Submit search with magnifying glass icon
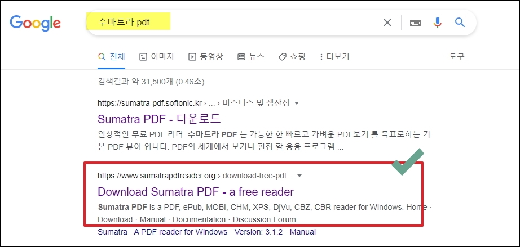The image size is (520, 247). [460, 23]
